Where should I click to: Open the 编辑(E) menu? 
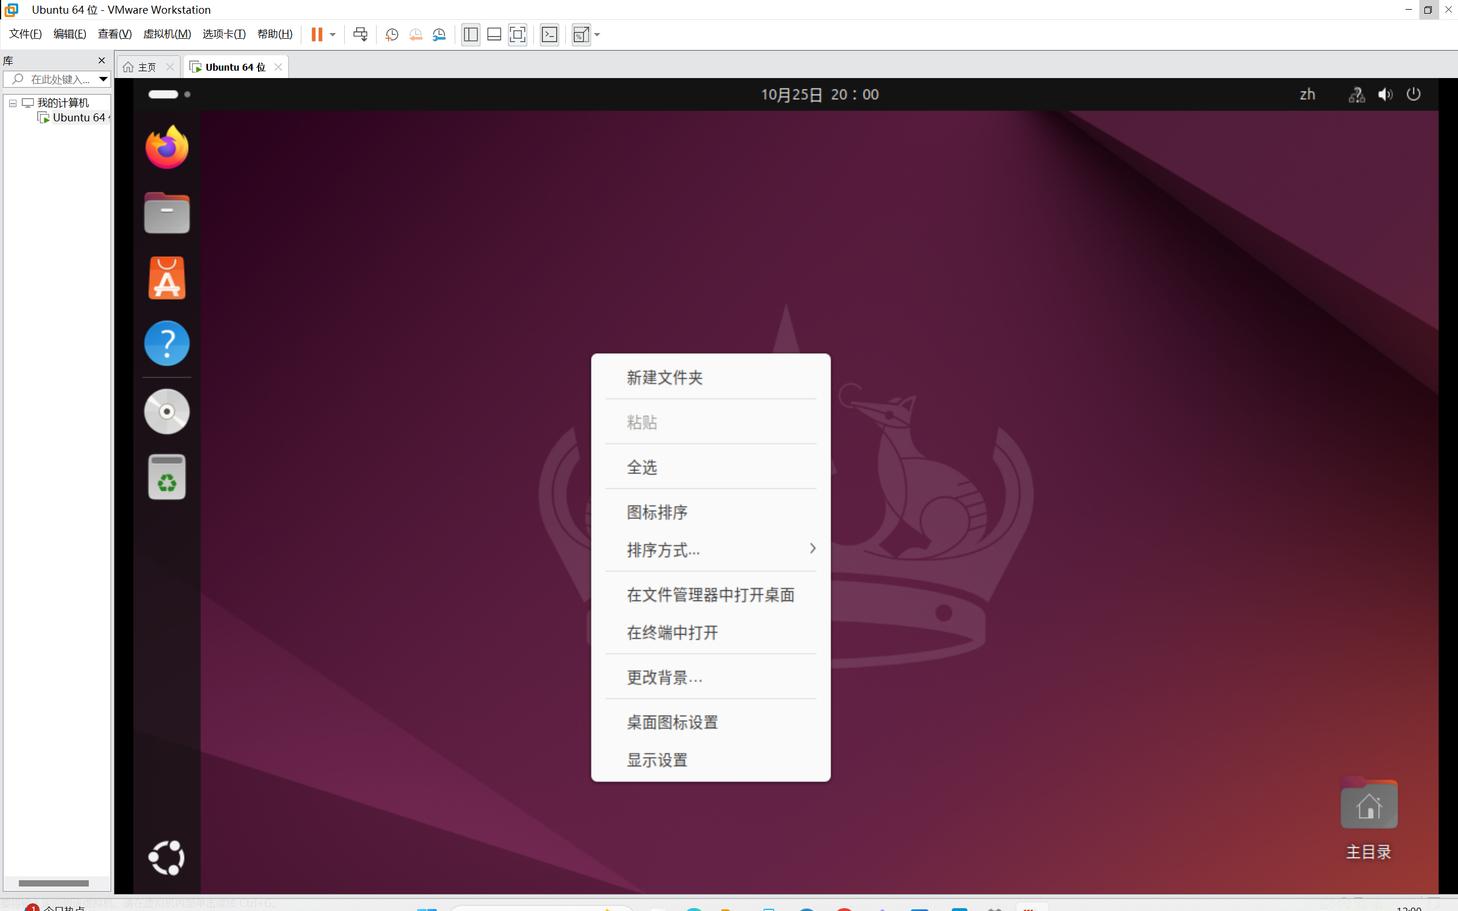(70, 34)
